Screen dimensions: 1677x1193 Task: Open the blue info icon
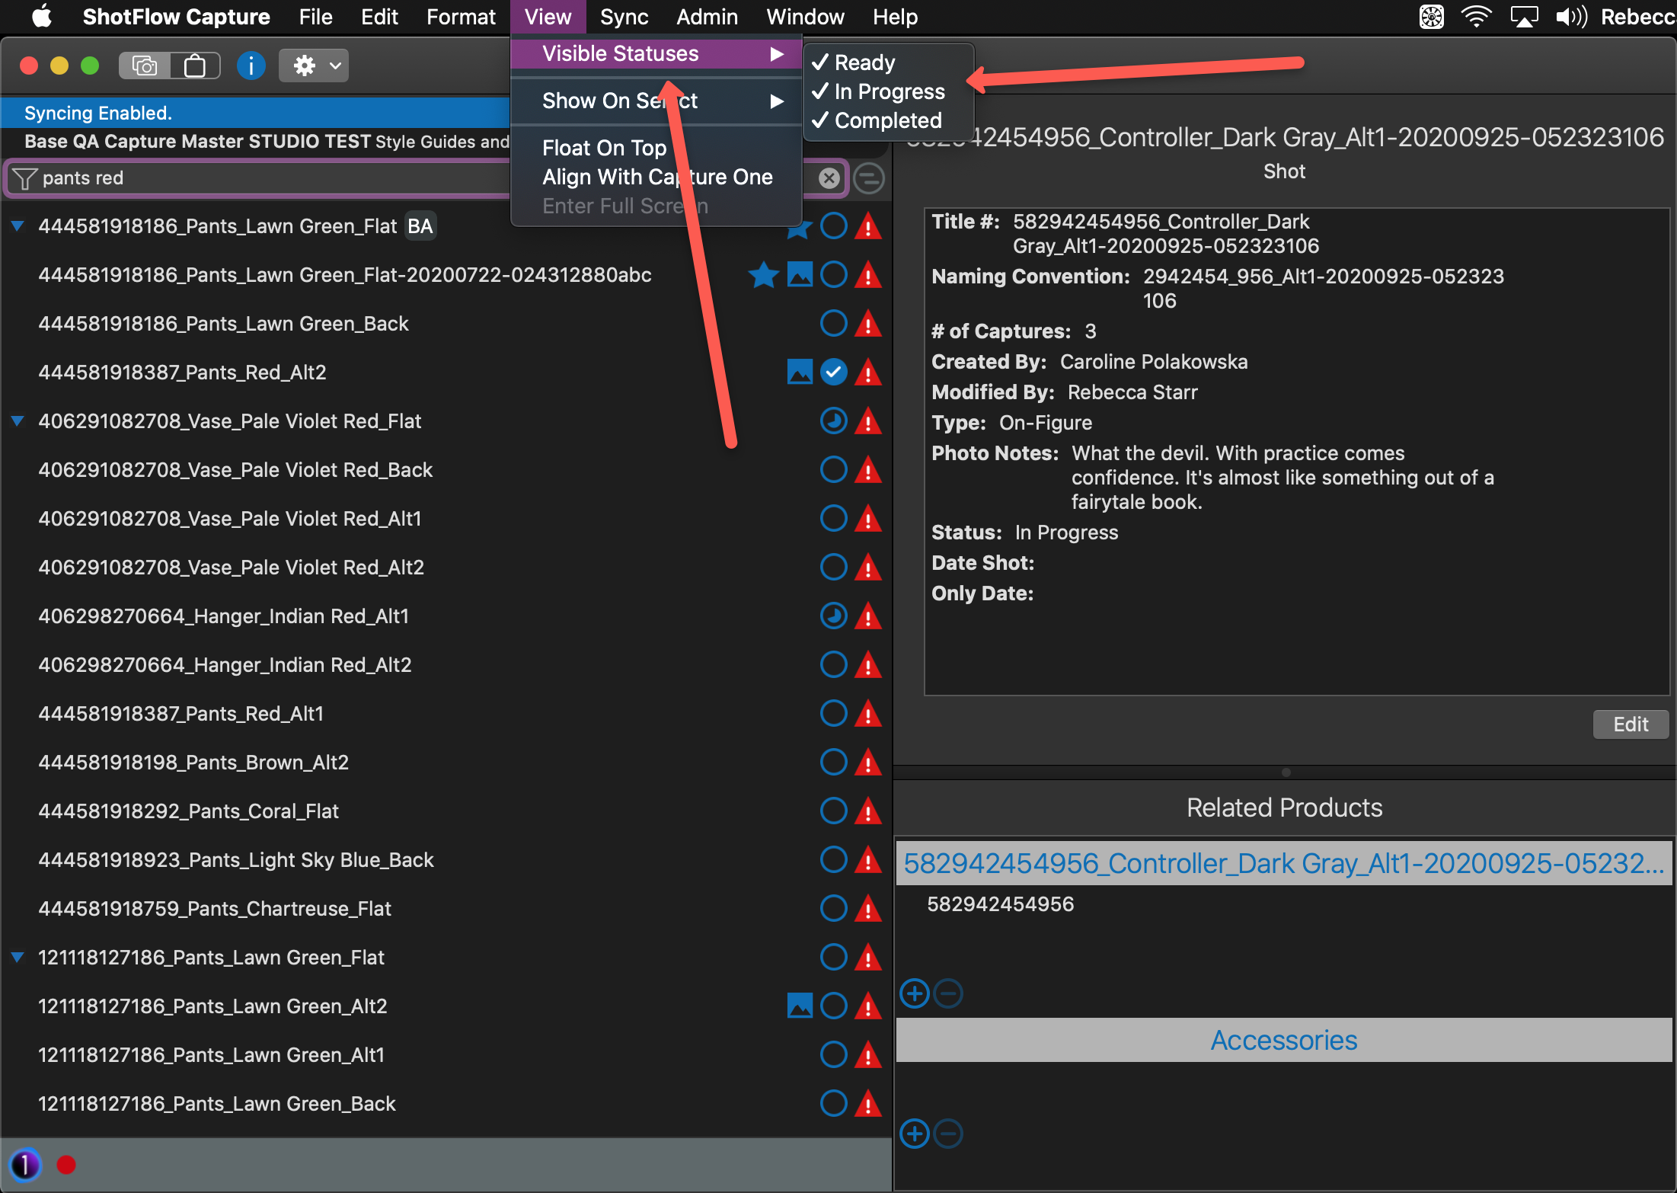[251, 66]
